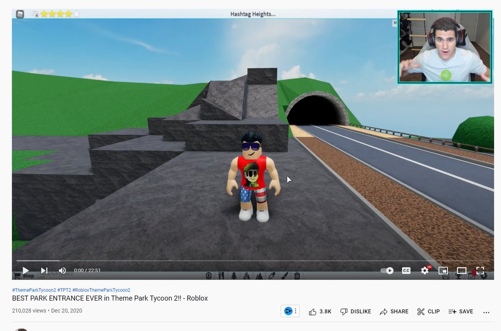This screenshot has height=331, width=501.
Task: Open the in-game trophy achievements icon
Action: [459, 276]
